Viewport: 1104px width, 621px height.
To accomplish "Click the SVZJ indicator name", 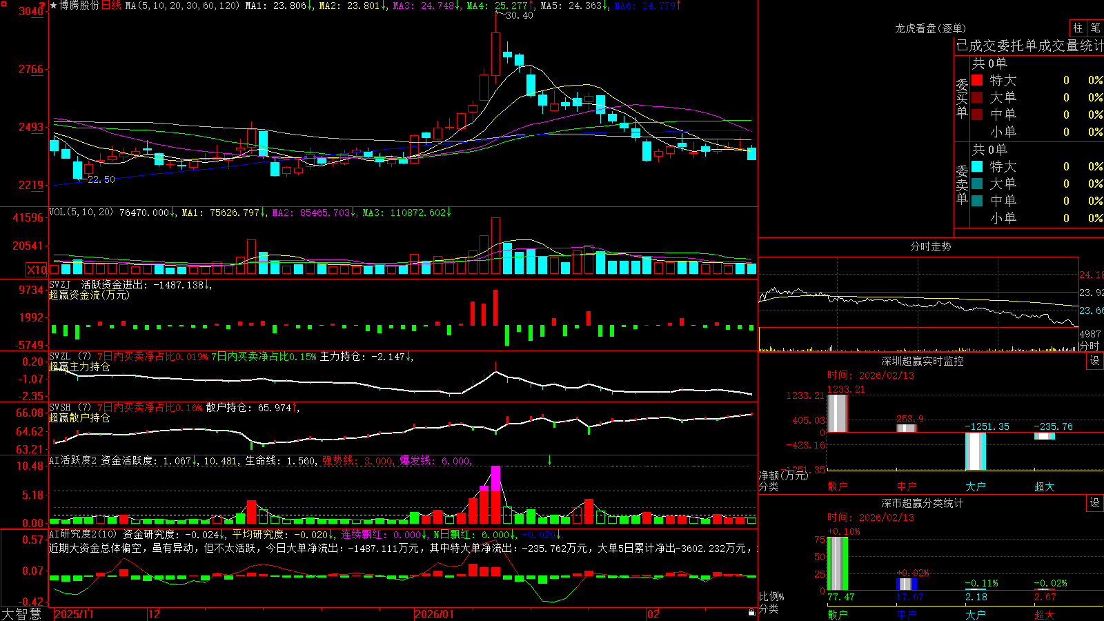I will coord(60,284).
